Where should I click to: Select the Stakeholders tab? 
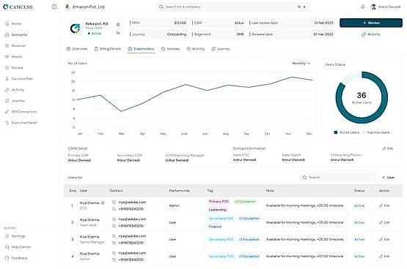[x=141, y=49]
